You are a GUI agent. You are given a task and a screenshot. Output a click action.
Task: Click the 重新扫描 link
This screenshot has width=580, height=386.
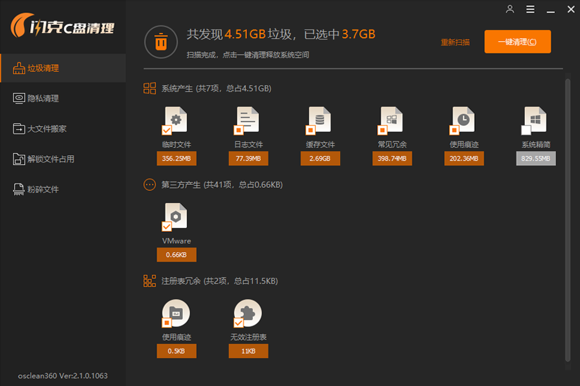coord(455,42)
